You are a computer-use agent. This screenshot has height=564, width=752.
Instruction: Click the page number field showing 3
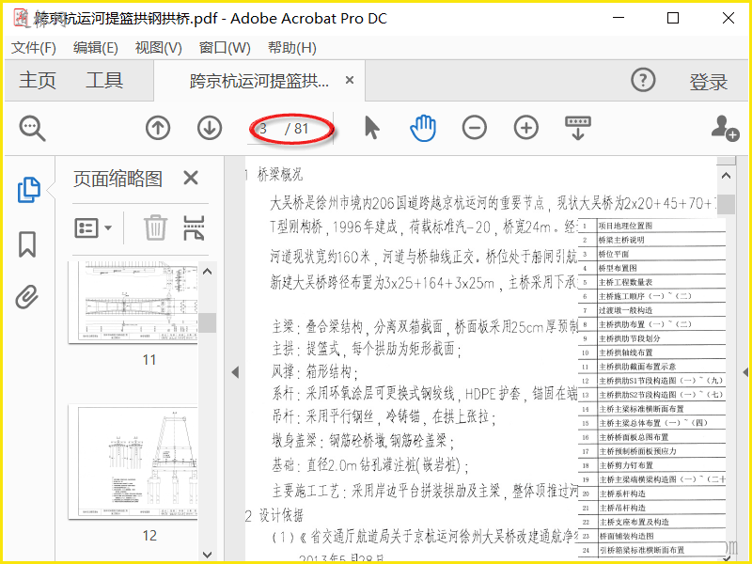point(263,129)
